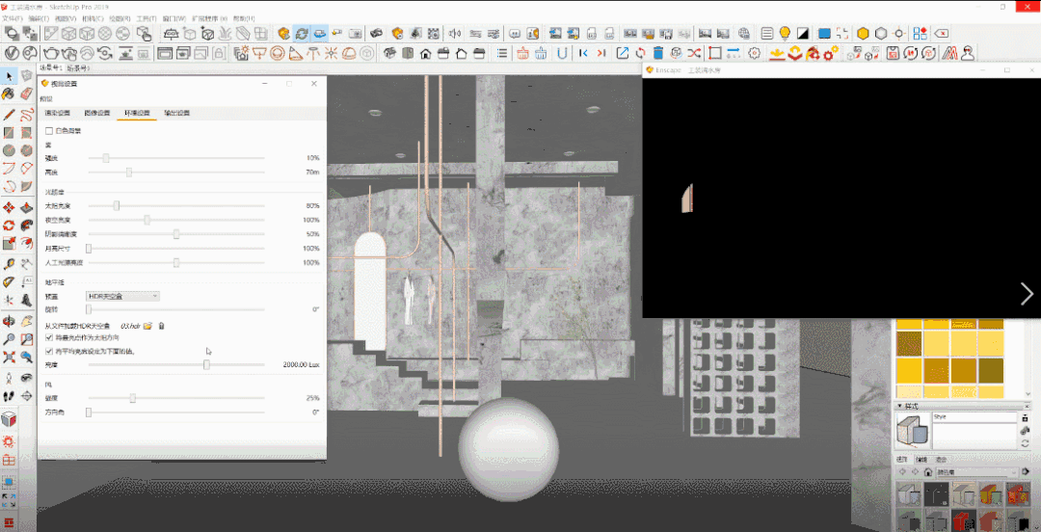Click the right chevron arrow in Enscape window
1041x532 pixels.
pyautogui.click(x=1026, y=294)
